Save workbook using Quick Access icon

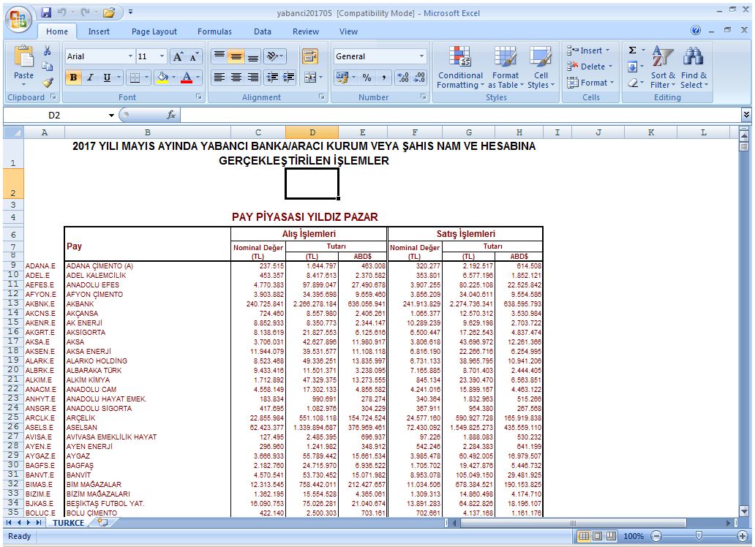coord(46,12)
